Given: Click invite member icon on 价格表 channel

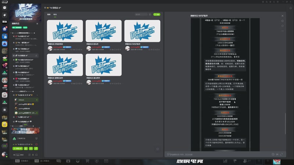Looking at the screenshot, I should click(36, 56).
